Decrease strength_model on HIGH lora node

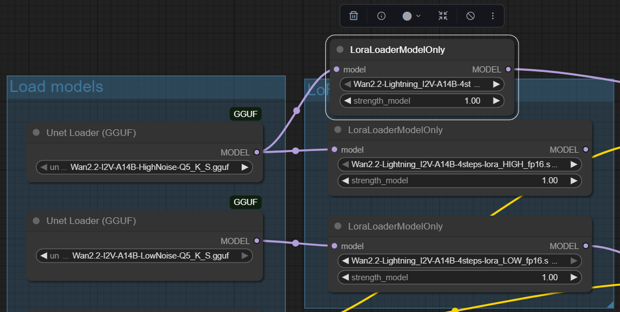point(345,181)
